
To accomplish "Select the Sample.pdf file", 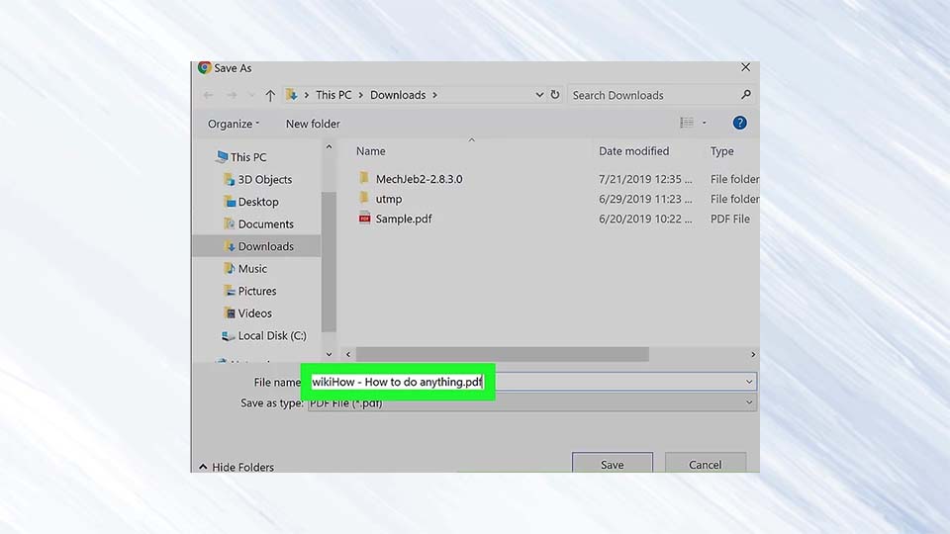I will (404, 220).
